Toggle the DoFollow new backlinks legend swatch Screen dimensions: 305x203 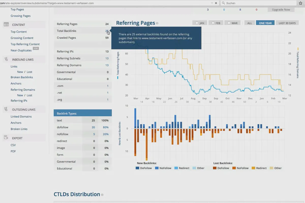coord(138,168)
